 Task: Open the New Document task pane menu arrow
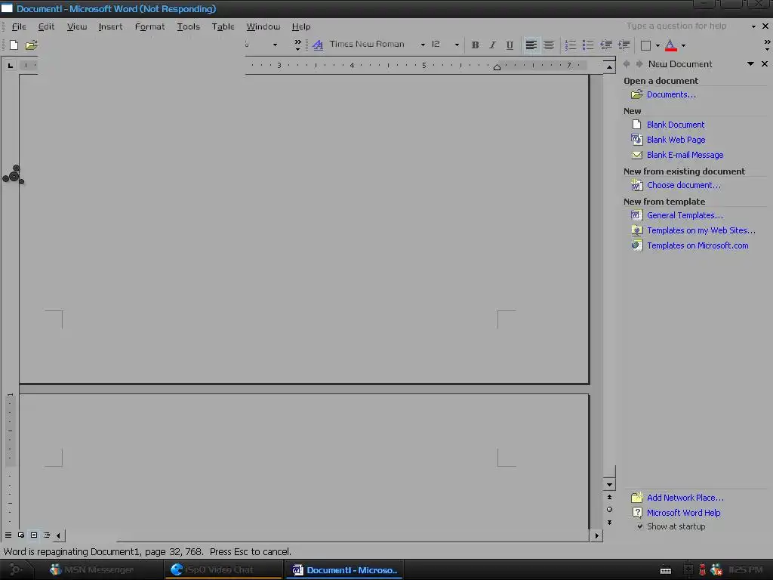coord(750,63)
